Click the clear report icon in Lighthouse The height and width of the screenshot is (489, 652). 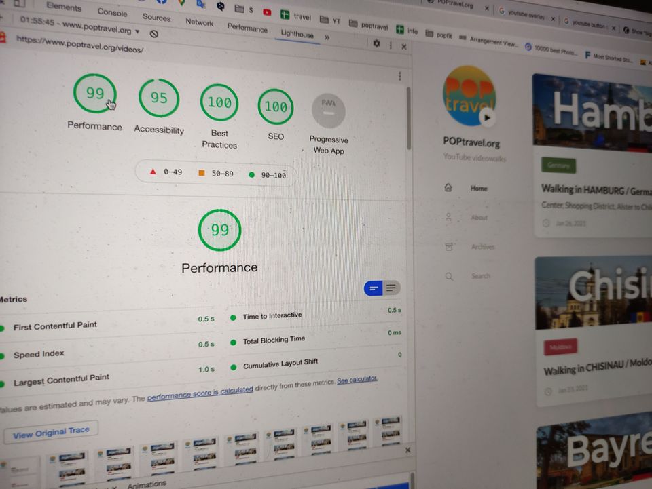[154, 33]
